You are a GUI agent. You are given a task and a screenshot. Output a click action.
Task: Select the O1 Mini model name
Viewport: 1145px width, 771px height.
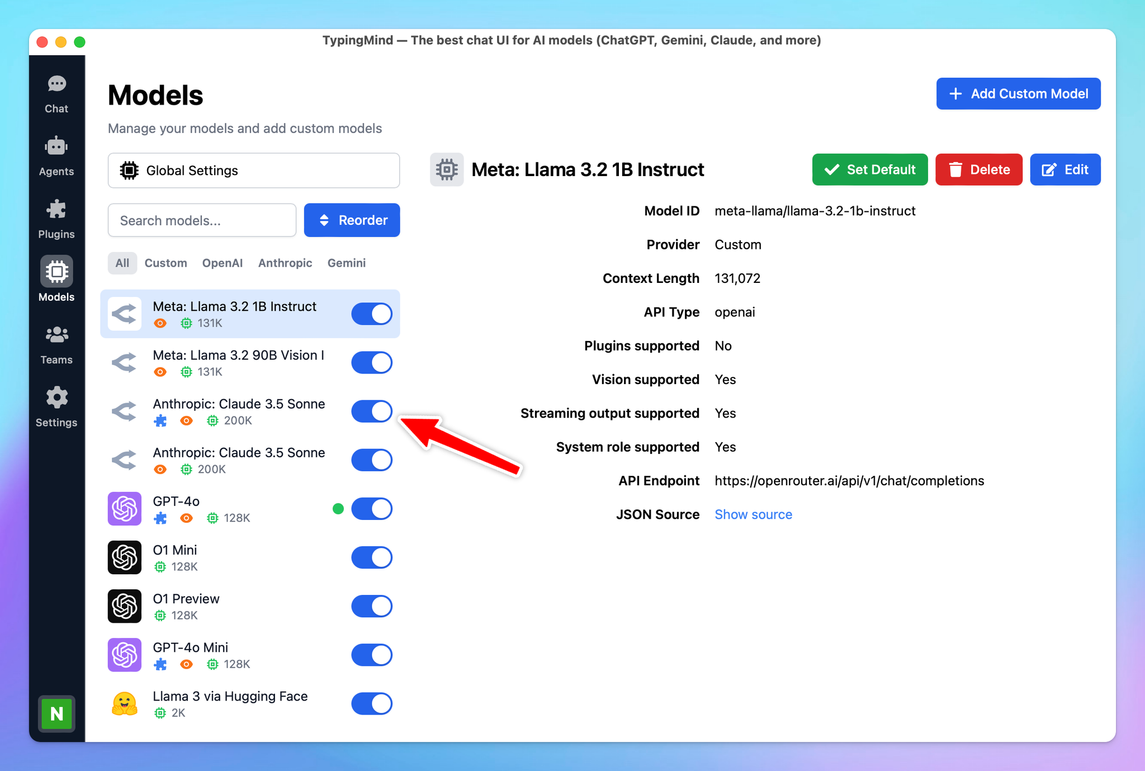coord(175,550)
